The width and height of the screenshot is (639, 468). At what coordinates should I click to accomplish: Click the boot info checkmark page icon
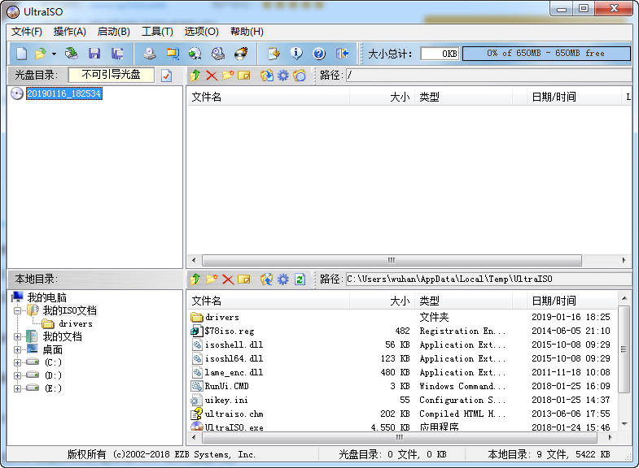pos(167,76)
